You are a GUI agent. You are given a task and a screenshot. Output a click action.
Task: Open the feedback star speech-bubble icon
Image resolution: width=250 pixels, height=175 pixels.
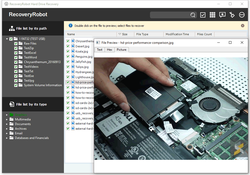222,15
